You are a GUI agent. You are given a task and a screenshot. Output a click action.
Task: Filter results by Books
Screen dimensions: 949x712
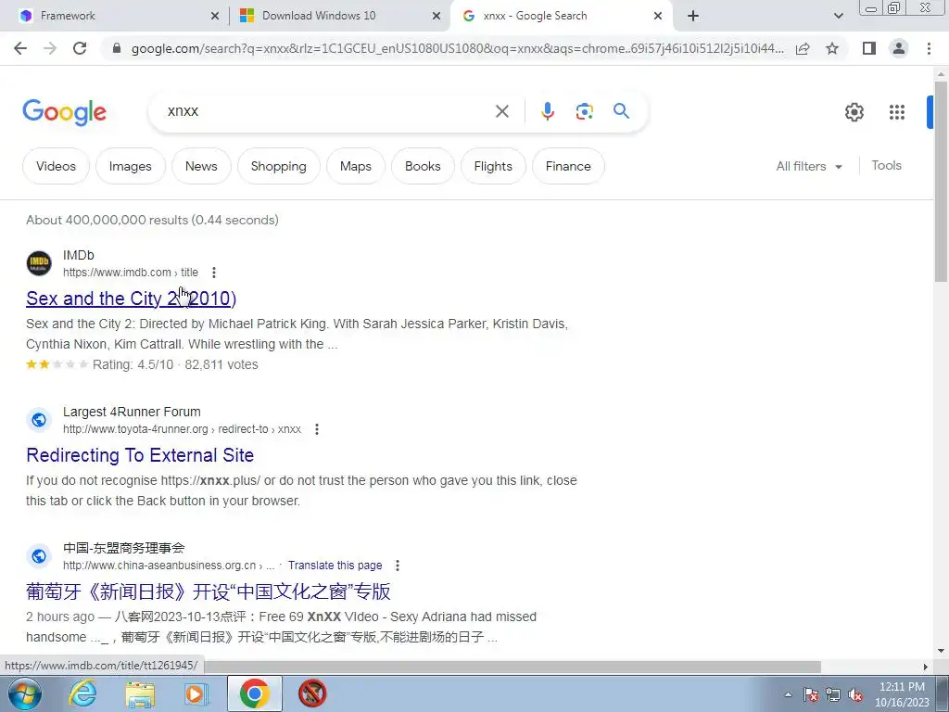click(x=423, y=166)
